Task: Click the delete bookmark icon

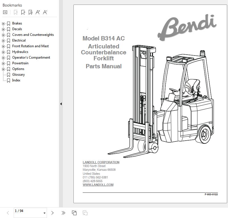Action: pos(16,12)
